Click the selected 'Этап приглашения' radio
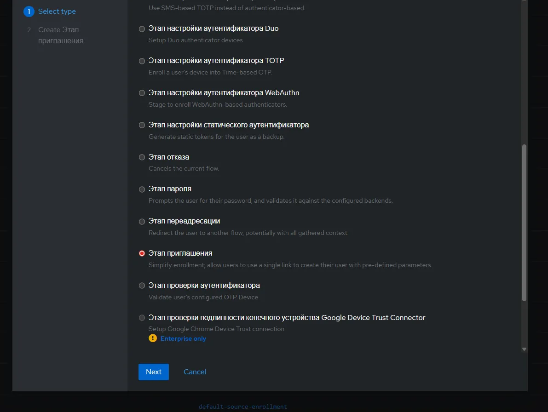Image resolution: width=548 pixels, height=412 pixels. click(x=142, y=253)
